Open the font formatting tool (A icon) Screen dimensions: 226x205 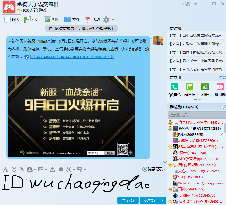[5, 169]
